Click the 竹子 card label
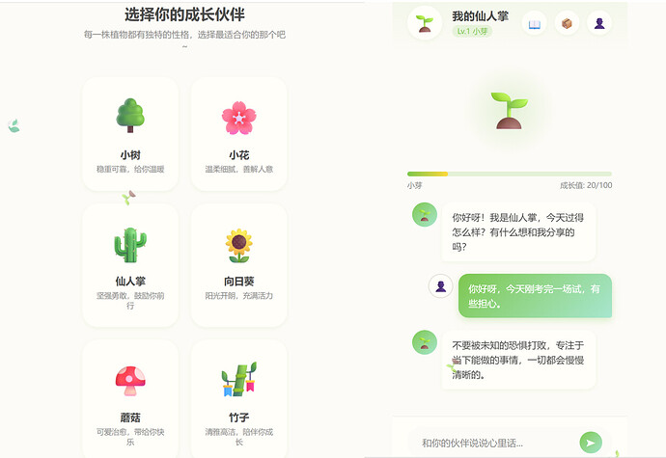Viewport: 666px width, 458px height. pyautogui.click(x=239, y=418)
